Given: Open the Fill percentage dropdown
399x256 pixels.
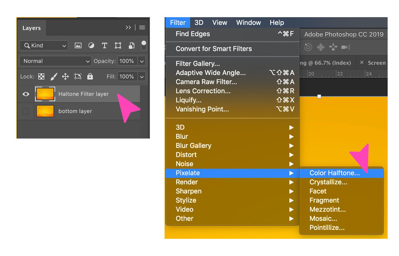Looking at the screenshot, I should click(x=142, y=76).
